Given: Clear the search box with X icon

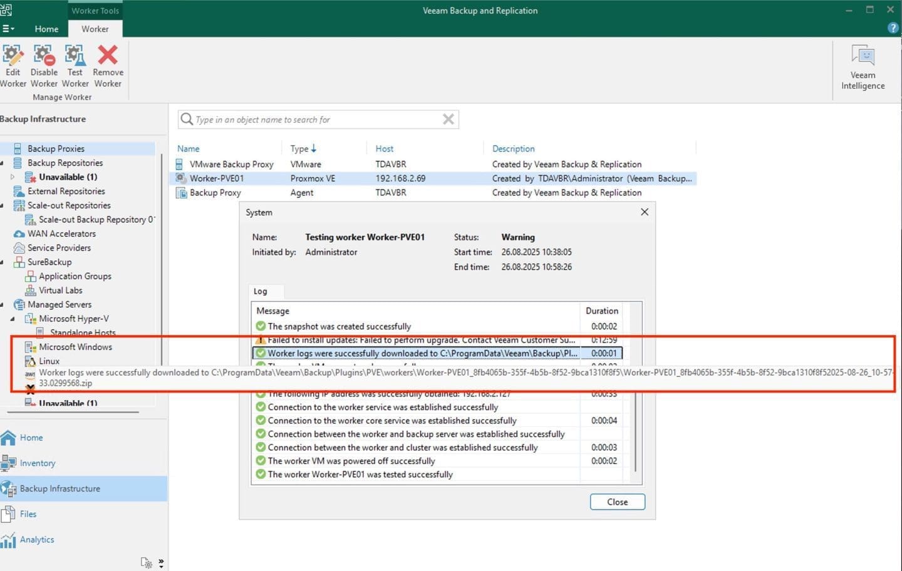Looking at the screenshot, I should click(x=448, y=120).
